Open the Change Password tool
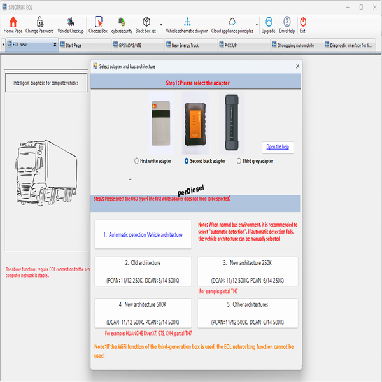 tap(39, 24)
